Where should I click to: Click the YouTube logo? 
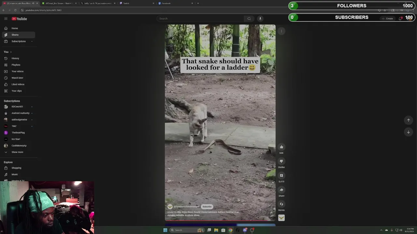[x=20, y=19]
